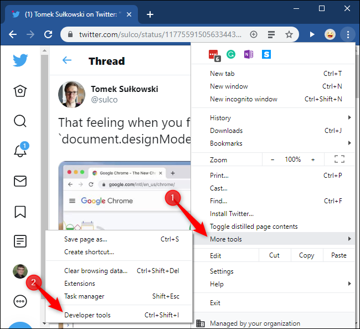Click the red extension icon with badge 6
This screenshot has width=360, height=329.
[x=214, y=55]
